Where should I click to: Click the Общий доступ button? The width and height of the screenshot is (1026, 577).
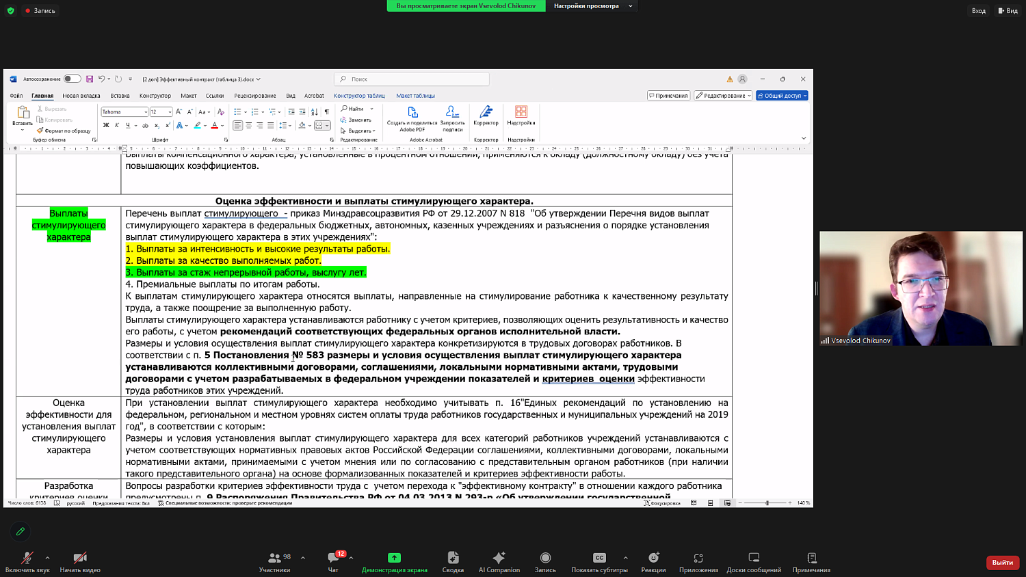pos(782,96)
